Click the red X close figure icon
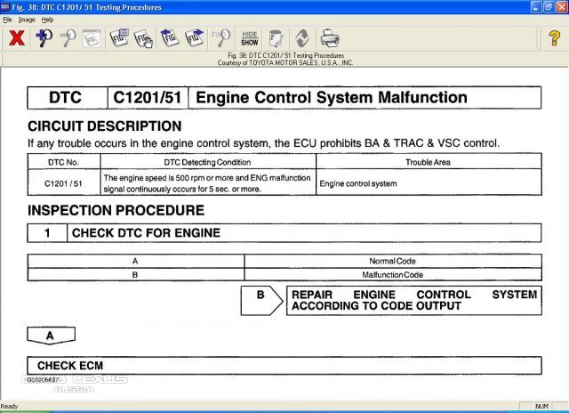 (x=15, y=38)
